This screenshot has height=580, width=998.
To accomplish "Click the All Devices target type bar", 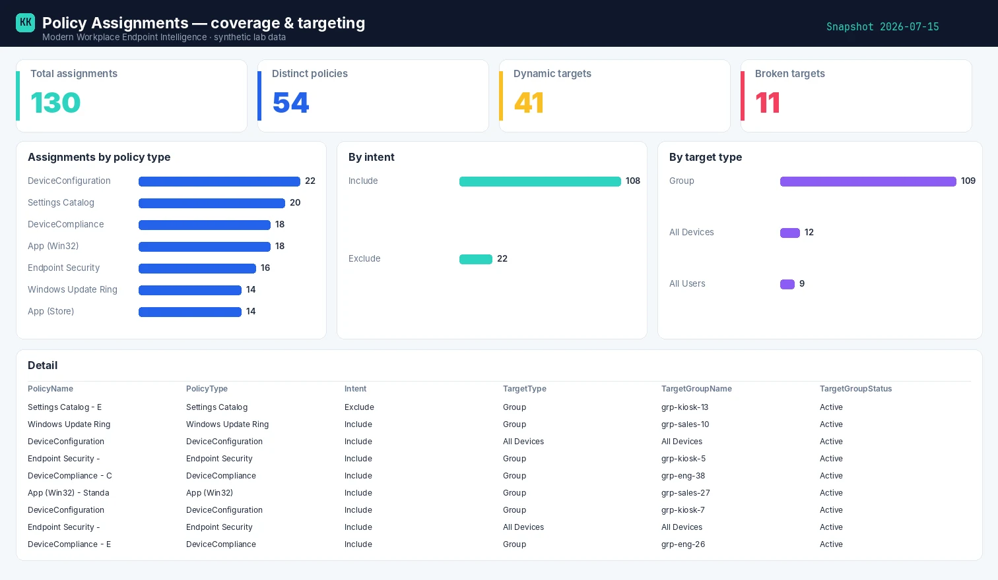I will click(790, 233).
